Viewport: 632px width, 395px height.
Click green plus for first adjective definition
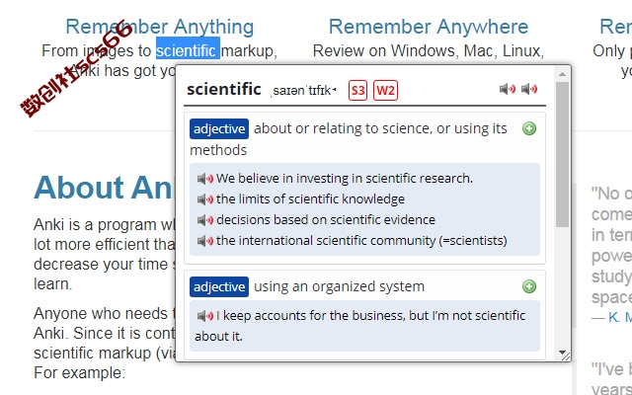[x=529, y=128]
